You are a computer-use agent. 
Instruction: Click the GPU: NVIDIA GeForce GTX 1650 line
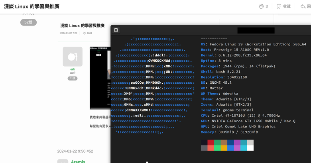tap(248, 121)
